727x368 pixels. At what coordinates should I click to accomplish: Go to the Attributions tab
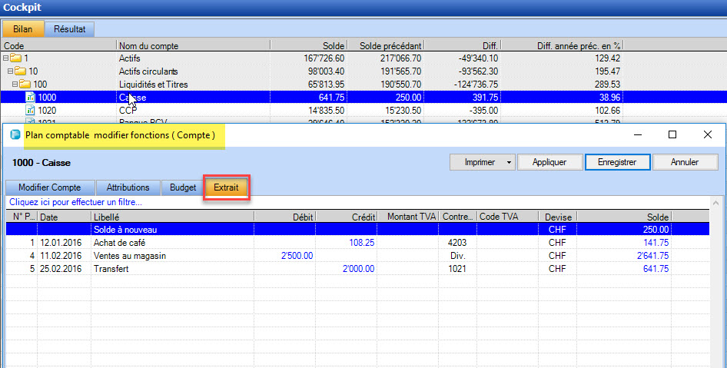pos(128,187)
